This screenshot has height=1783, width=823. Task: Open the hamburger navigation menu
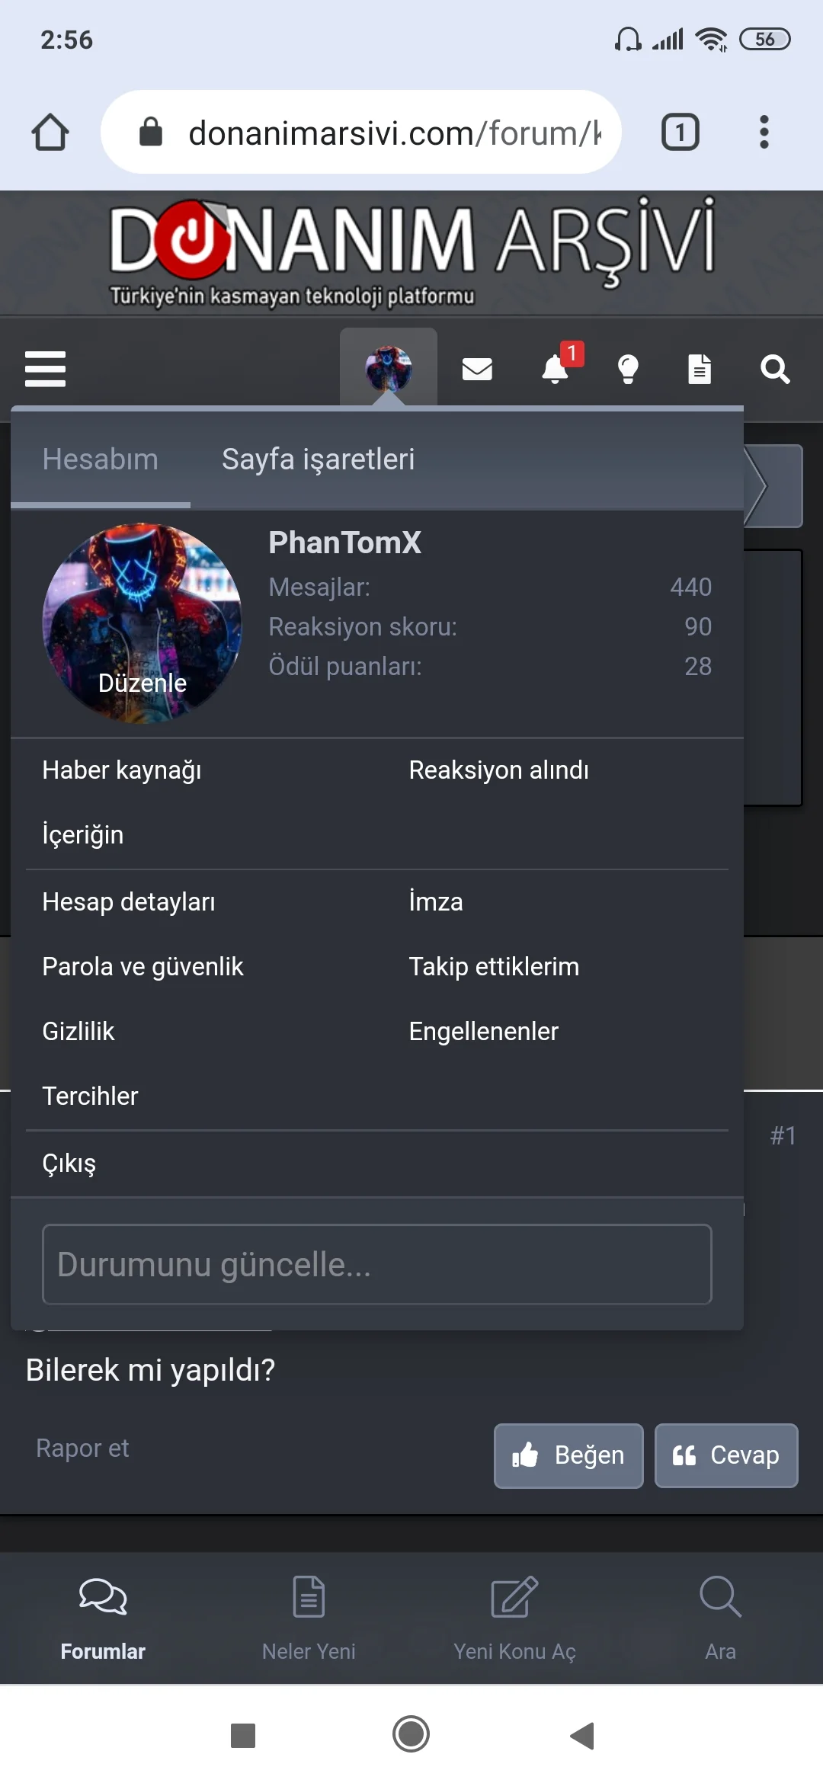pos(45,369)
